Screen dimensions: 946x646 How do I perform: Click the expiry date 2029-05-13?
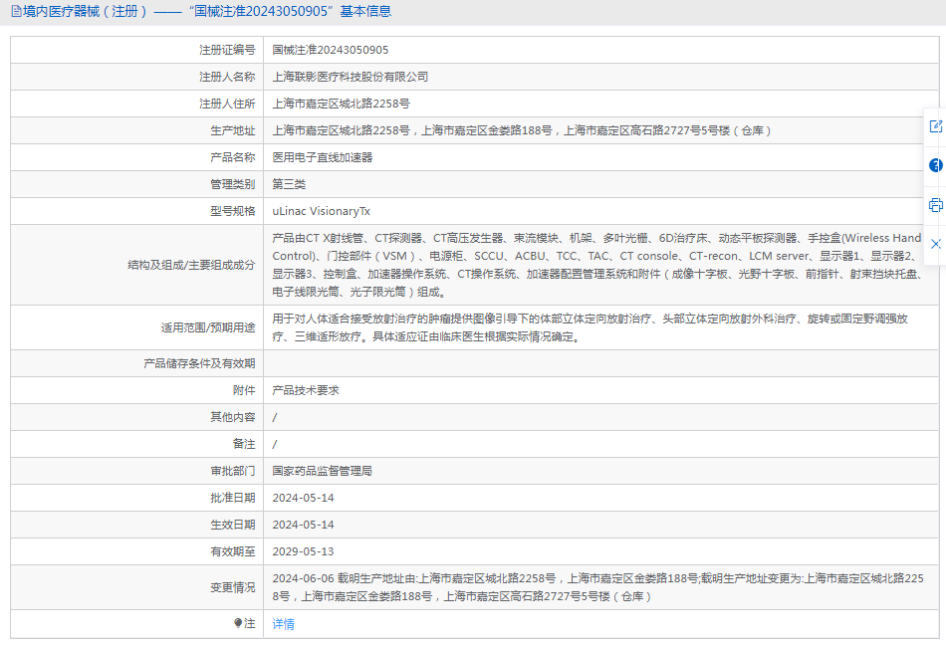click(x=303, y=551)
